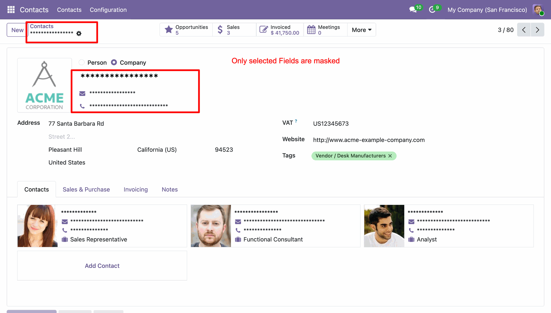
Task: Open the activities clock icon
Action: pyautogui.click(x=432, y=10)
